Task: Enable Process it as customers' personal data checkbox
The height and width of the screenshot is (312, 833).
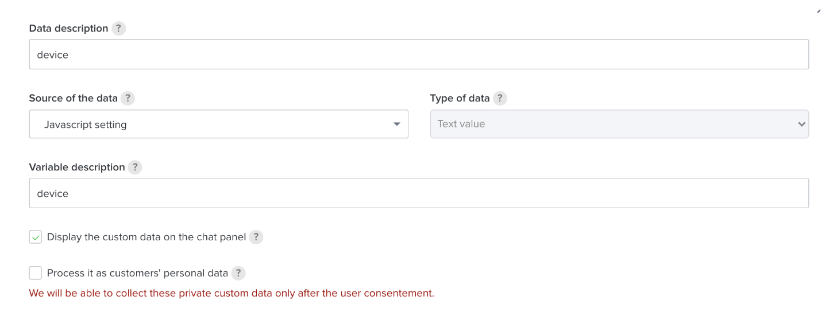Action: (x=36, y=273)
